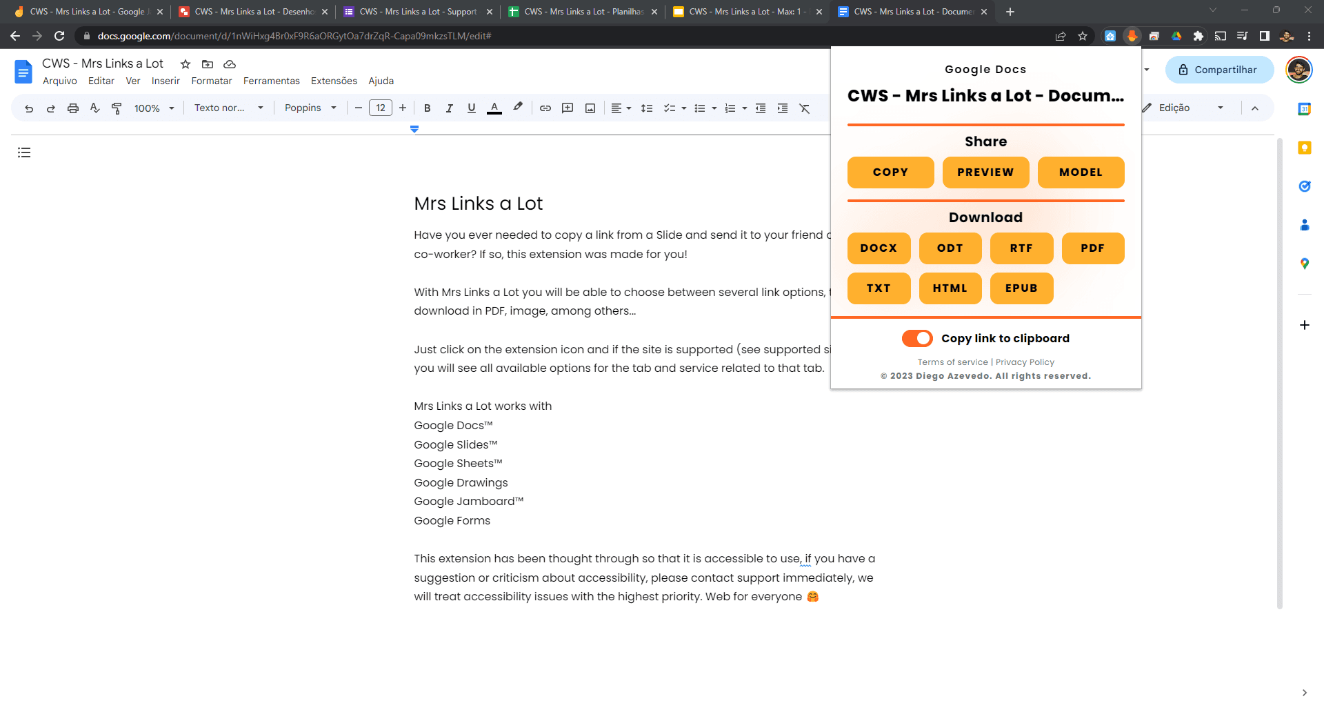Open Google Keep in the side panel
Viewport: 1324px width, 710px height.
[1304, 148]
